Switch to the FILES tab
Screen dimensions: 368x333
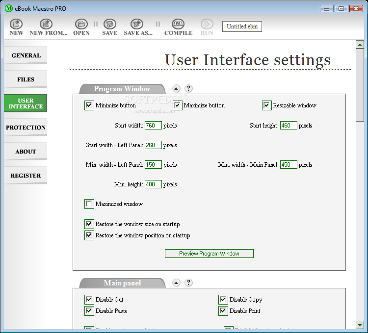[x=26, y=79]
